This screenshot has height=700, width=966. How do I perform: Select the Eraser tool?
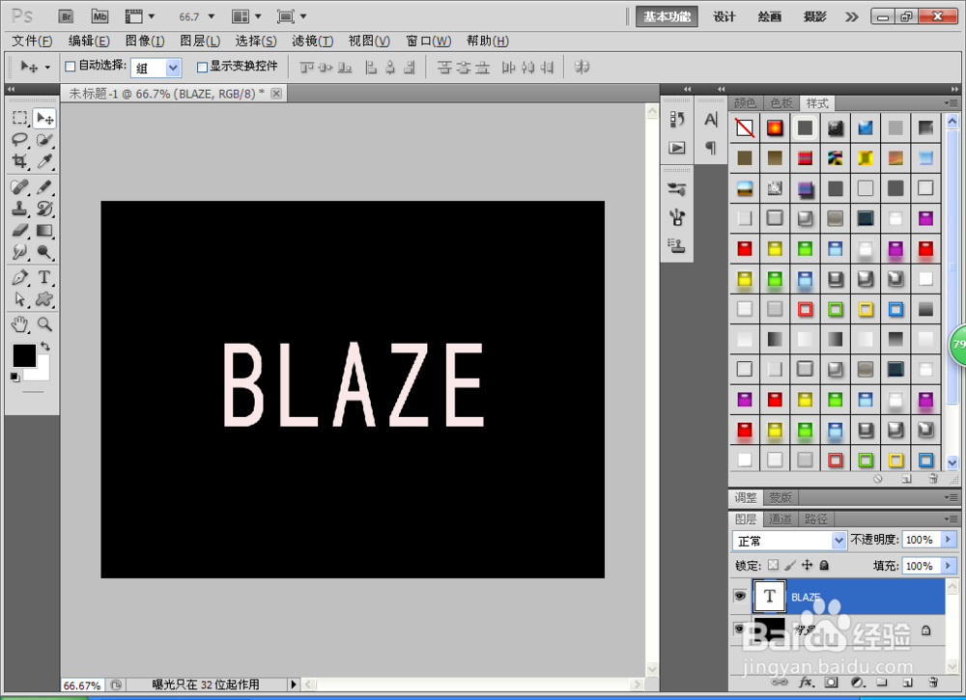click(x=19, y=230)
